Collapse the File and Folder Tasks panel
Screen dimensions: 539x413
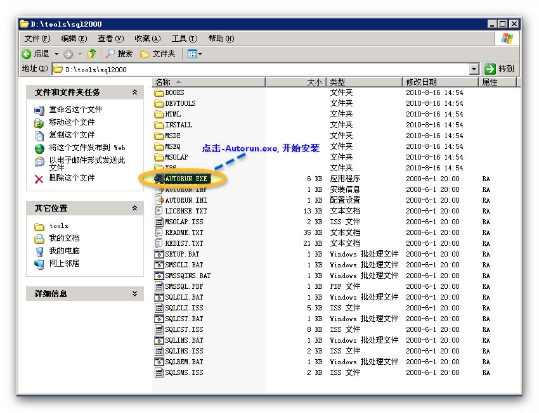(x=134, y=92)
